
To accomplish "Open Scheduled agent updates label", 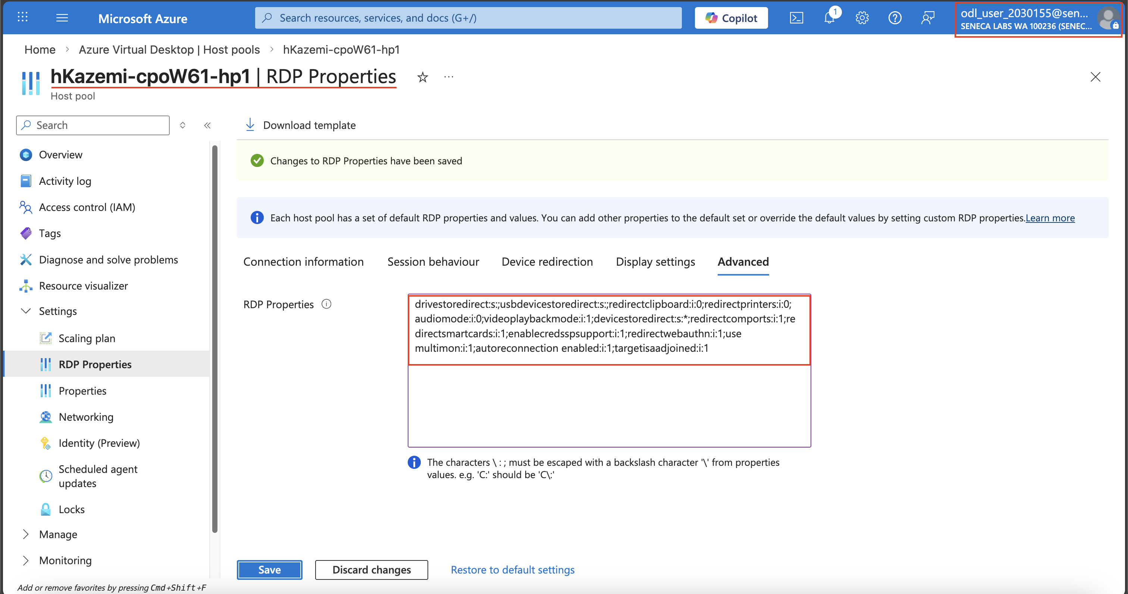I will click(x=98, y=476).
